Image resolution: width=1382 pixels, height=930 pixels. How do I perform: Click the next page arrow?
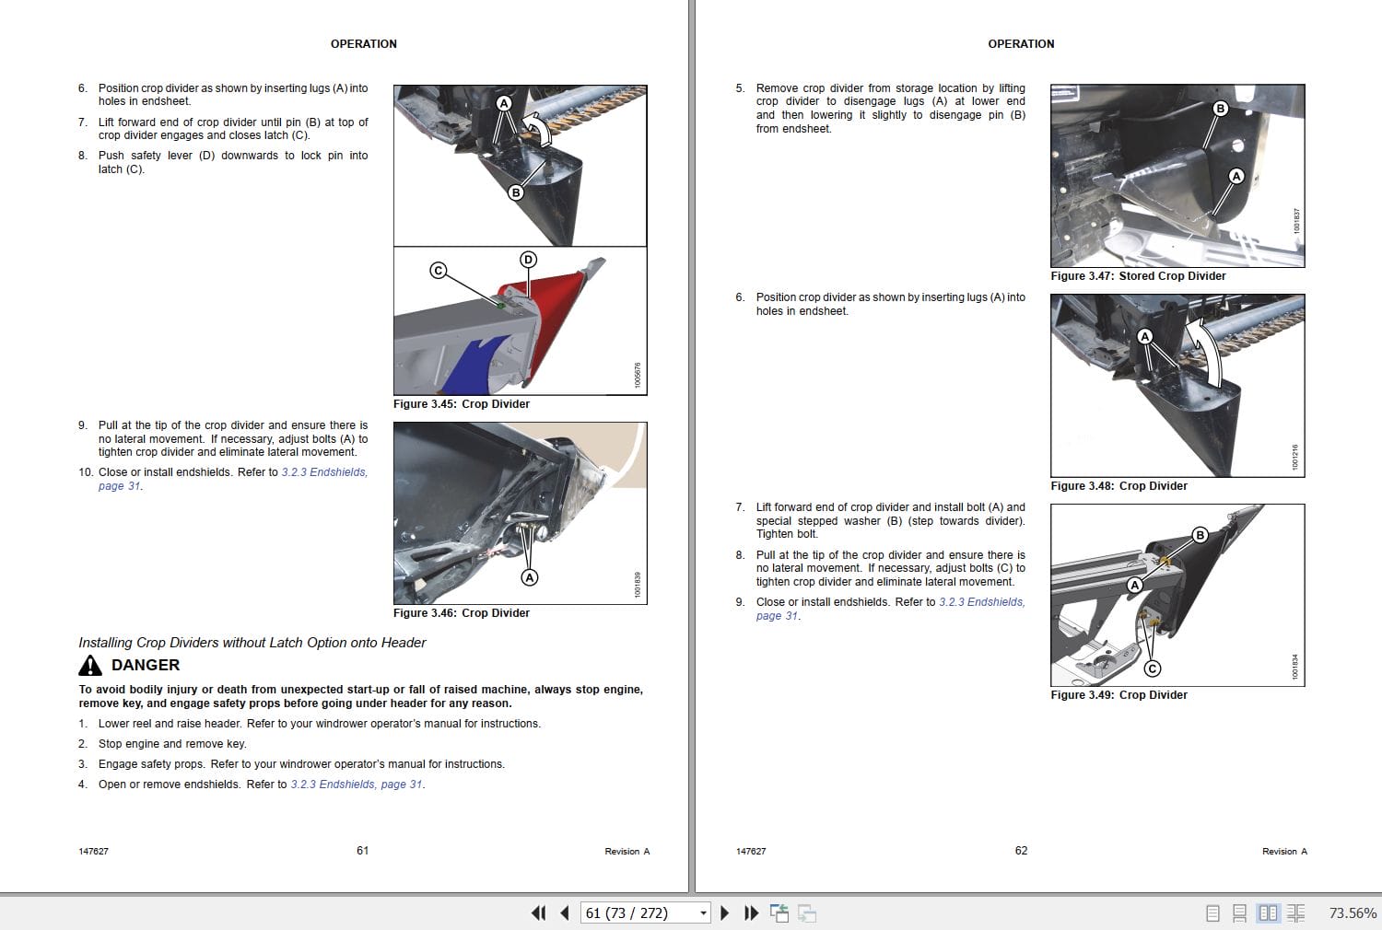point(725,913)
